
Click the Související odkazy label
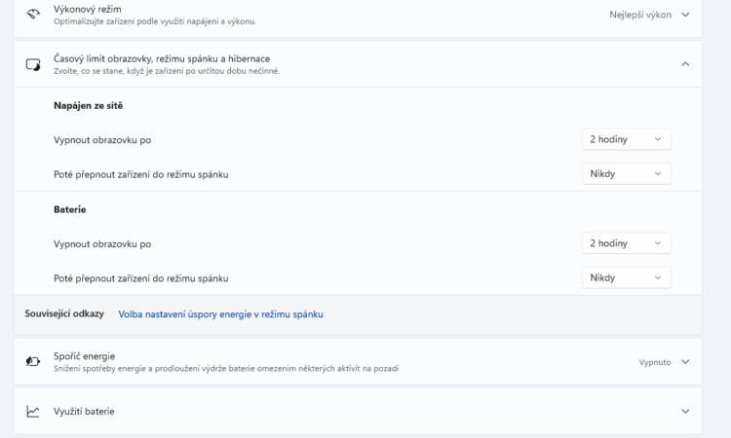tap(64, 313)
